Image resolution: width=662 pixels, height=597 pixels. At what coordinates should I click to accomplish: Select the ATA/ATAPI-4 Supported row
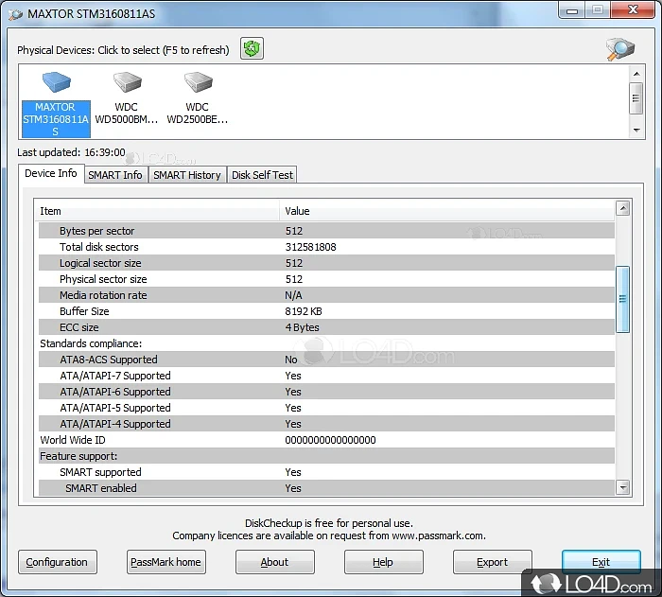click(326, 424)
